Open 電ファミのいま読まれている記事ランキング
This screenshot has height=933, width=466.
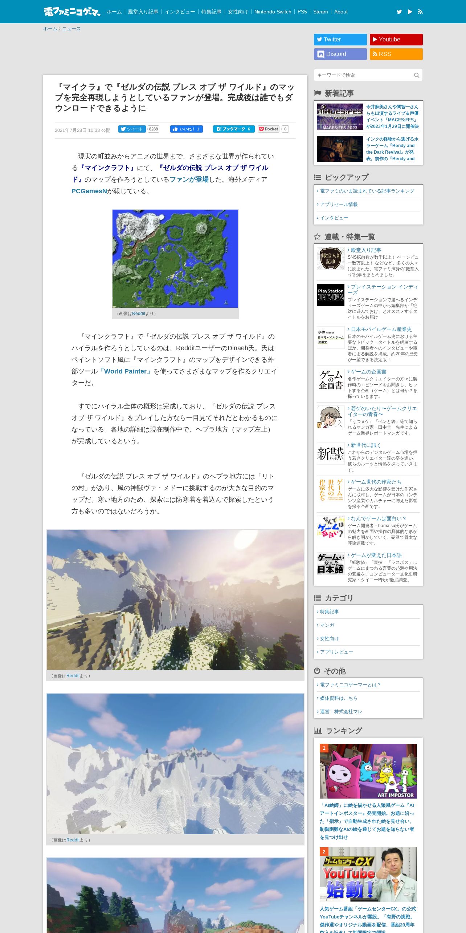[367, 191]
